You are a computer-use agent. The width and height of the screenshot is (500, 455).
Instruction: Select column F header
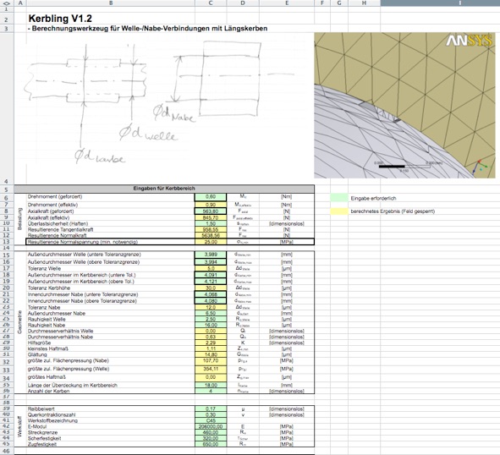pyautogui.click(x=322, y=3)
